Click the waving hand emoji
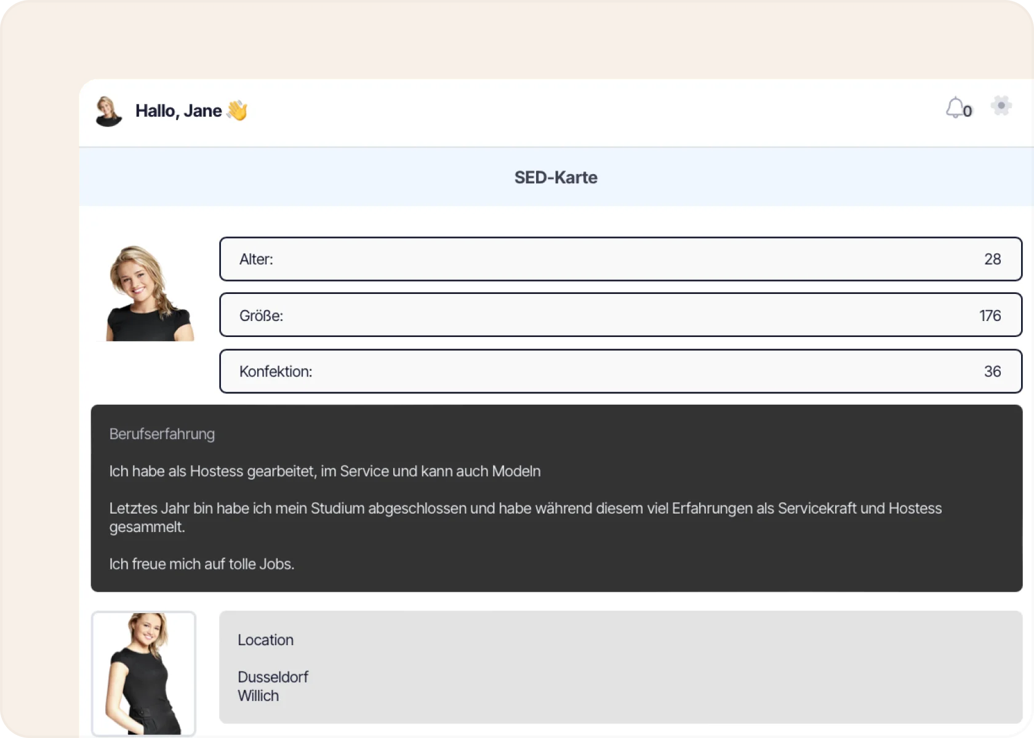The width and height of the screenshot is (1034, 738). pos(237,111)
